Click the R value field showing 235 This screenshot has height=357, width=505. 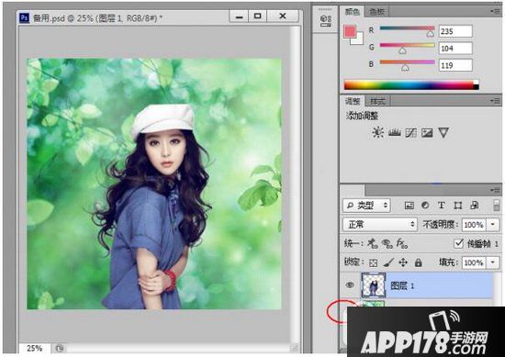pos(455,31)
